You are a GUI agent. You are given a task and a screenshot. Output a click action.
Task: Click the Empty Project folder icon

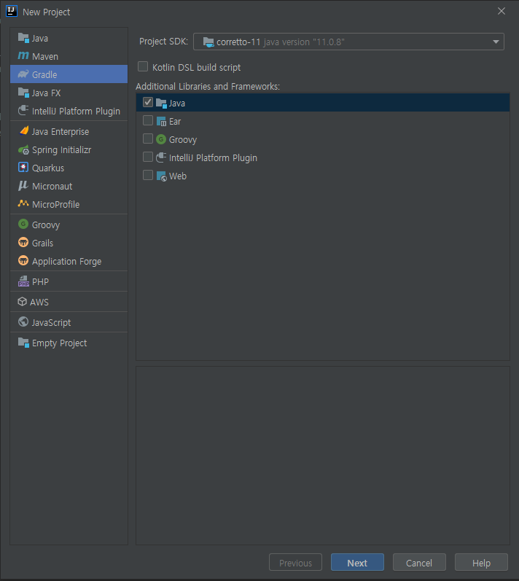[x=23, y=343]
